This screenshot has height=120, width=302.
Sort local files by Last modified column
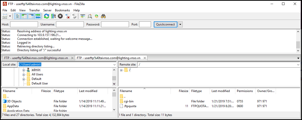[x=92, y=91]
